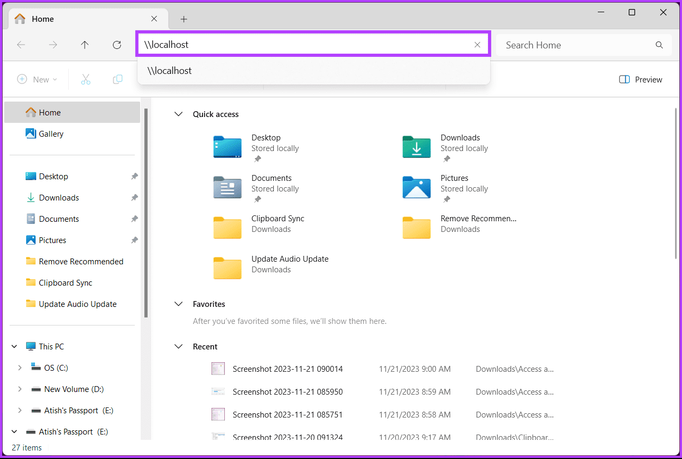
Task: Click the search magnifier icon
Action: point(659,45)
